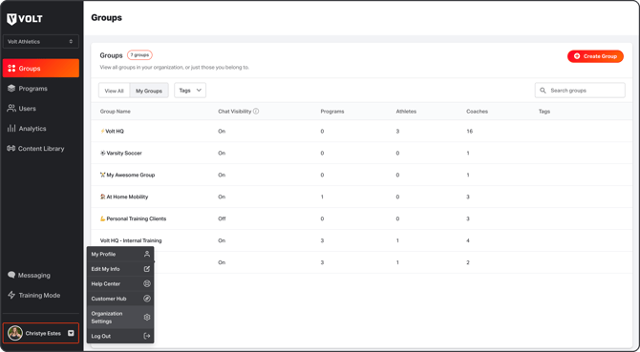Open Organization Settings from the menu
The image size is (640, 352).
[120, 318]
